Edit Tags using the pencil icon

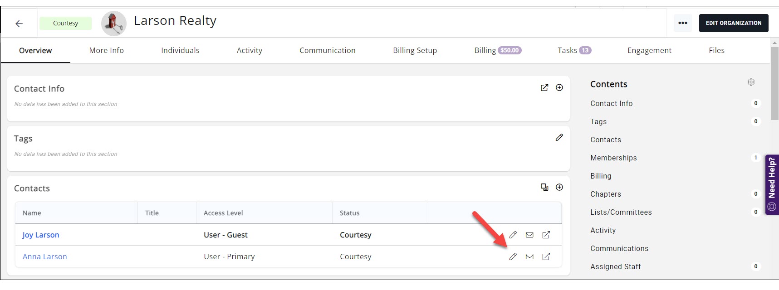click(559, 137)
